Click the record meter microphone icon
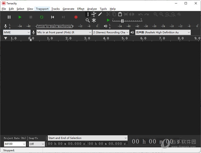 click(5, 26)
